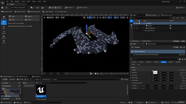Select the 3D Shapes category in sidebar

pos(4,23)
